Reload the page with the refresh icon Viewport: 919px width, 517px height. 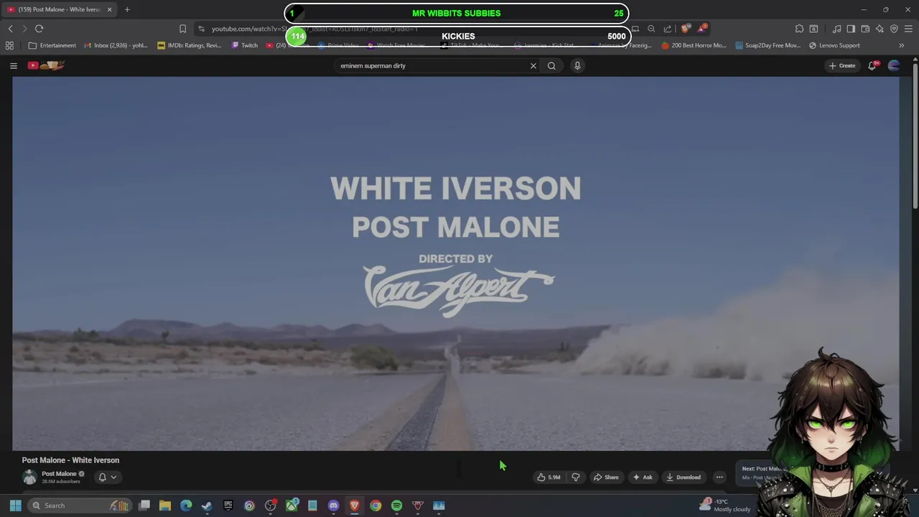coord(39,29)
